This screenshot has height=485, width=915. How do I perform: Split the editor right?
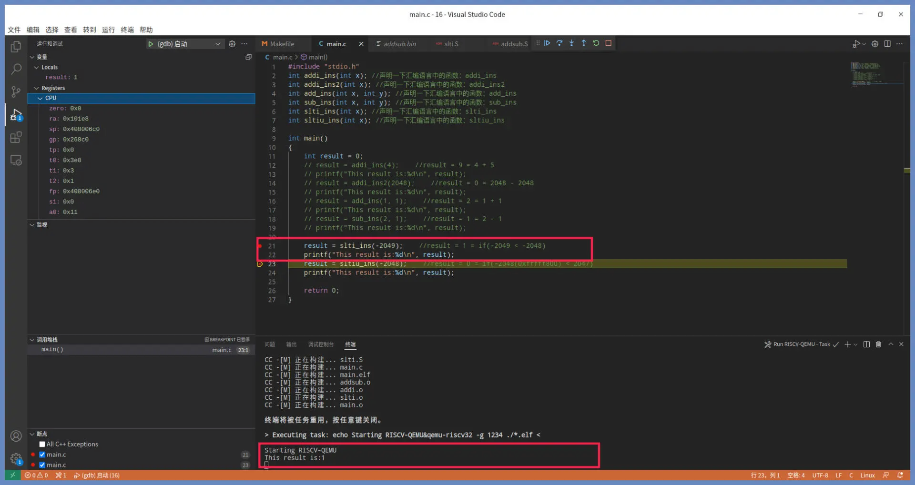887,44
